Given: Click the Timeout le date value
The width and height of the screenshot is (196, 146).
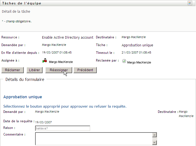Looking at the screenshot, I should point(136,52).
